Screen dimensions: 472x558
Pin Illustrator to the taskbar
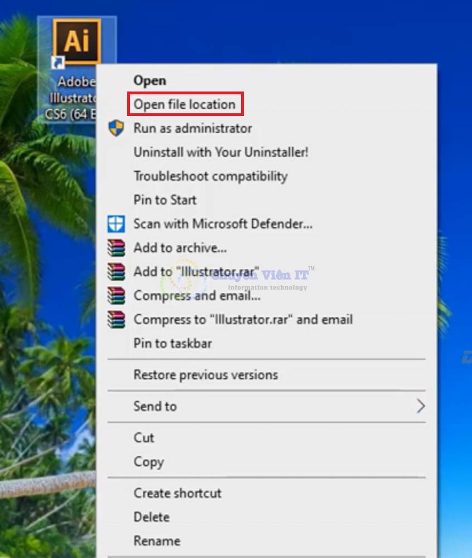[172, 343]
